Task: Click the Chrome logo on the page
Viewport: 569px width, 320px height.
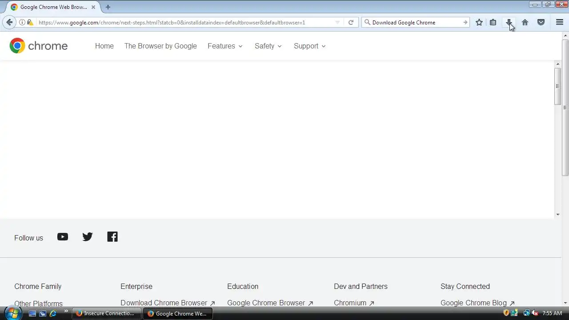Action: click(x=39, y=46)
